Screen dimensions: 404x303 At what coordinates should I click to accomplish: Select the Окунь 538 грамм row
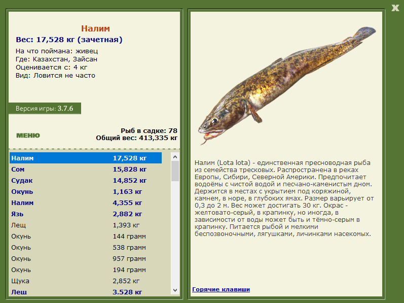[86, 247]
